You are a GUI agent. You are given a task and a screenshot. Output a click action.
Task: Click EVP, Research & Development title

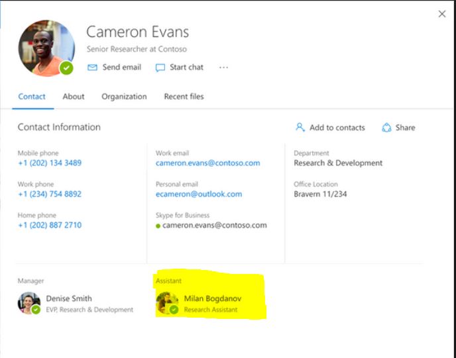point(89,310)
